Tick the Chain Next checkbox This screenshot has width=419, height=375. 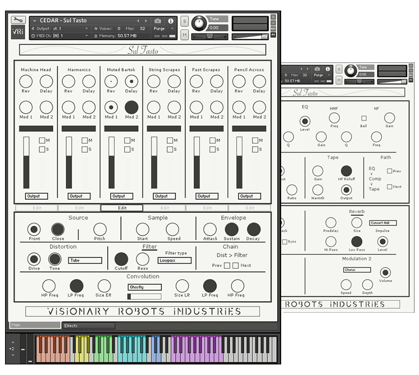pyautogui.click(x=235, y=266)
